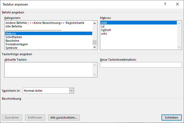Pick the 'Symbole' category
This screenshot has width=184, height=123.
tap(49, 48)
